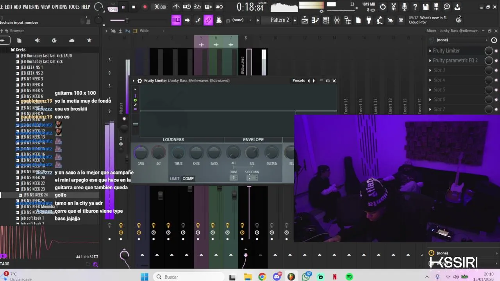The height and width of the screenshot is (281, 500).
Task: Click the render/export audio icon
Action: tap(436, 7)
